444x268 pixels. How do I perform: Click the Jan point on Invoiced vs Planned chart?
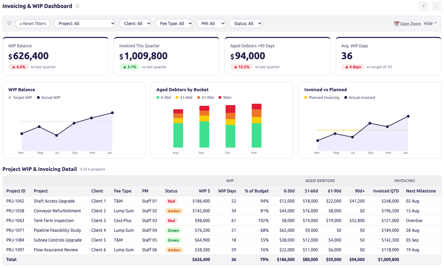408,116
